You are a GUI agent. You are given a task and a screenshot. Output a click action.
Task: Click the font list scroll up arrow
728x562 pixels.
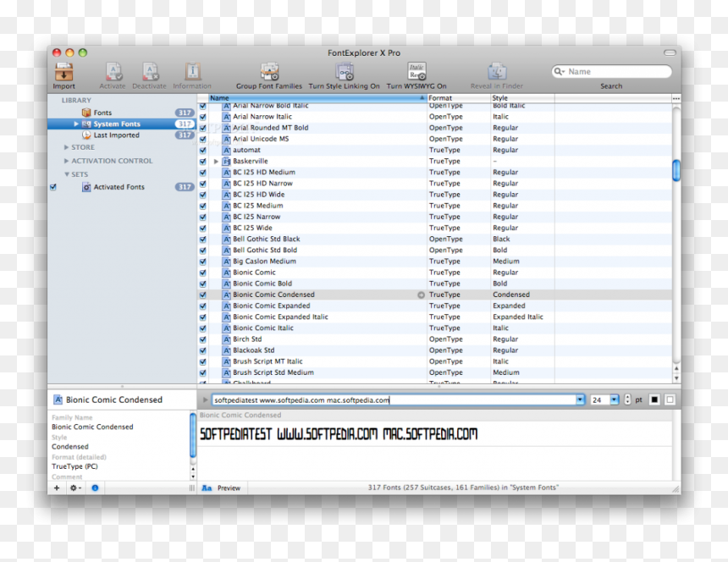tap(676, 368)
